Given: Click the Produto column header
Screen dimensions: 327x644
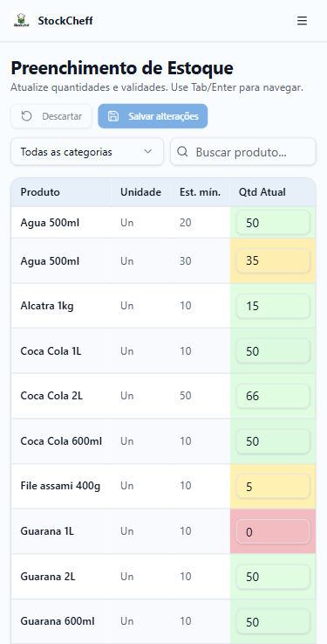Looking at the screenshot, I should click(x=40, y=192).
